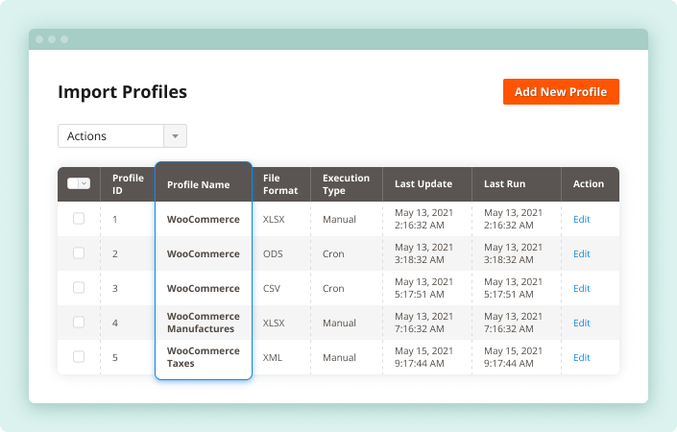Open Edit link for the ODS profile
The height and width of the screenshot is (432, 677).
(x=581, y=253)
